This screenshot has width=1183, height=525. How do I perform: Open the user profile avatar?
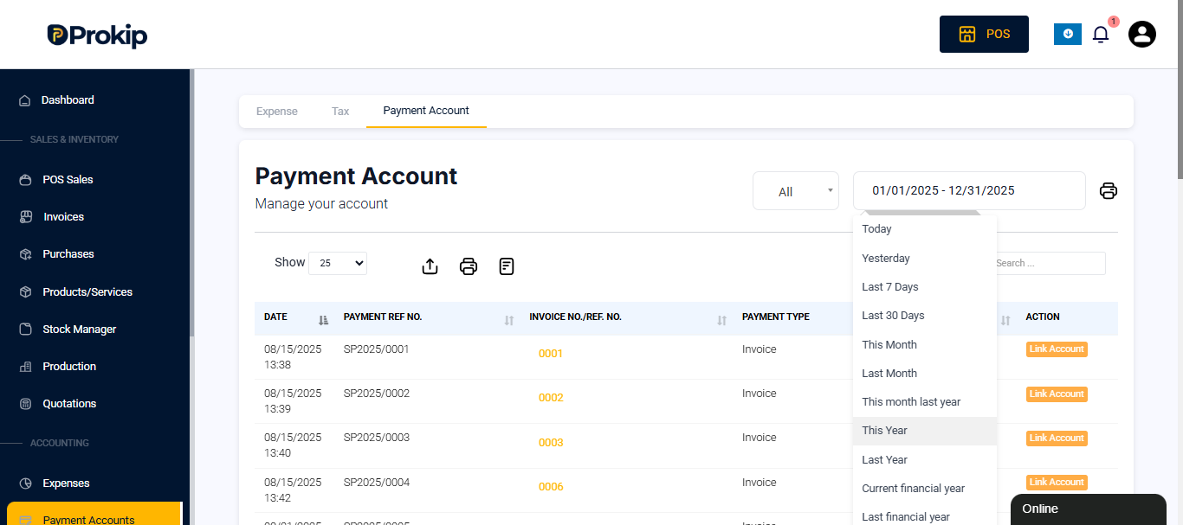(x=1142, y=35)
